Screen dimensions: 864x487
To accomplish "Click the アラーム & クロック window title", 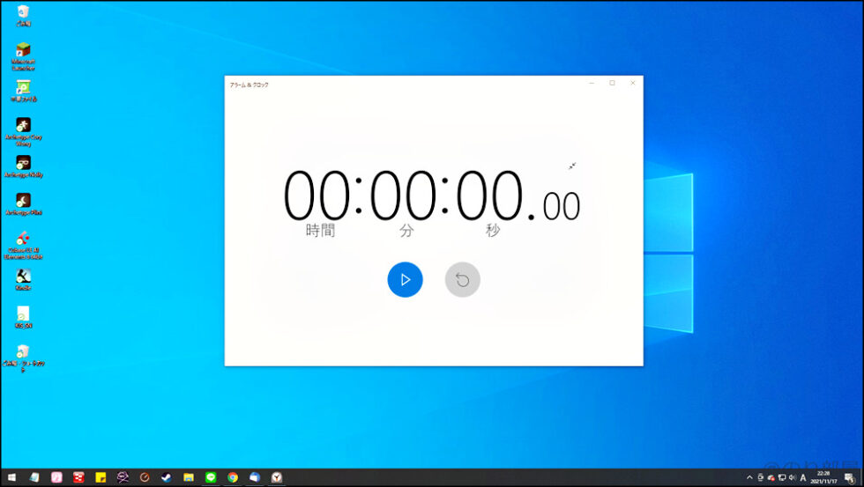I will [249, 85].
